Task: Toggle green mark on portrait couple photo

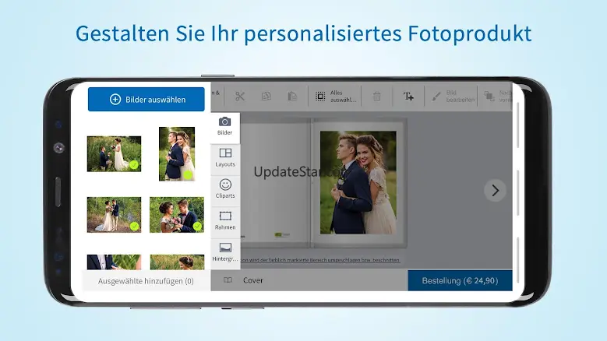Action: tap(188, 174)
